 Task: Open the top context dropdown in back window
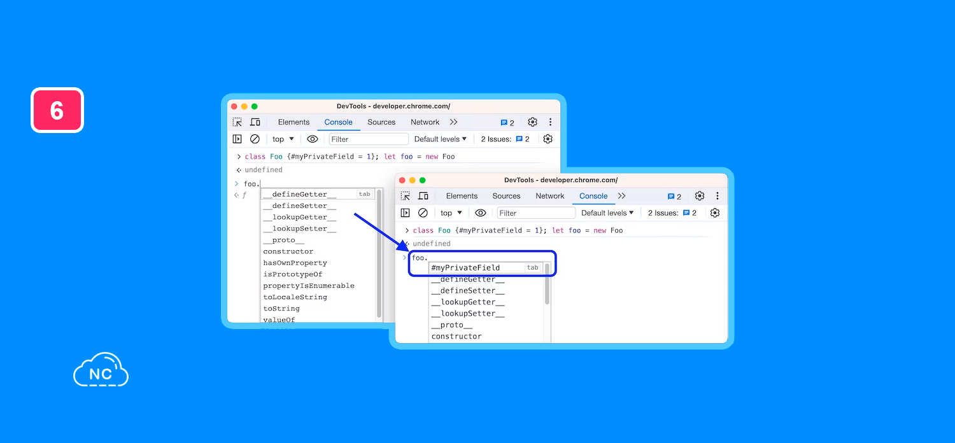[x=283, y=139]
